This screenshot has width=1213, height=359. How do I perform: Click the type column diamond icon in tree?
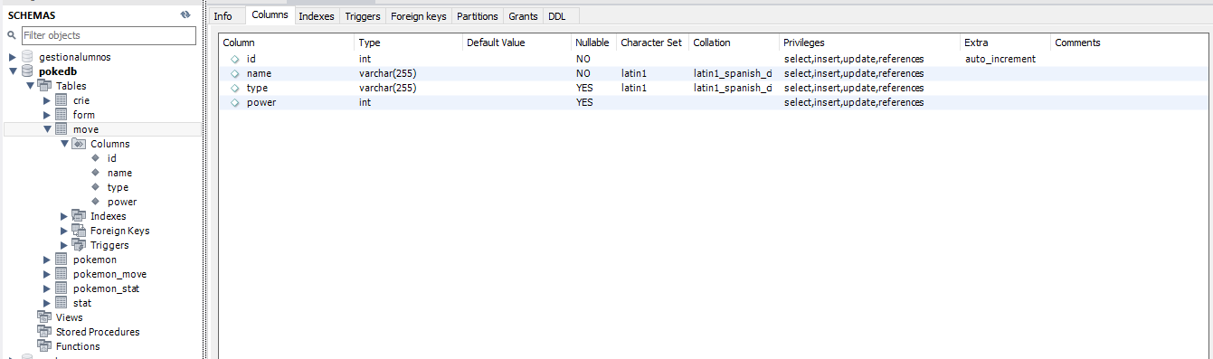tap(95, 187)
